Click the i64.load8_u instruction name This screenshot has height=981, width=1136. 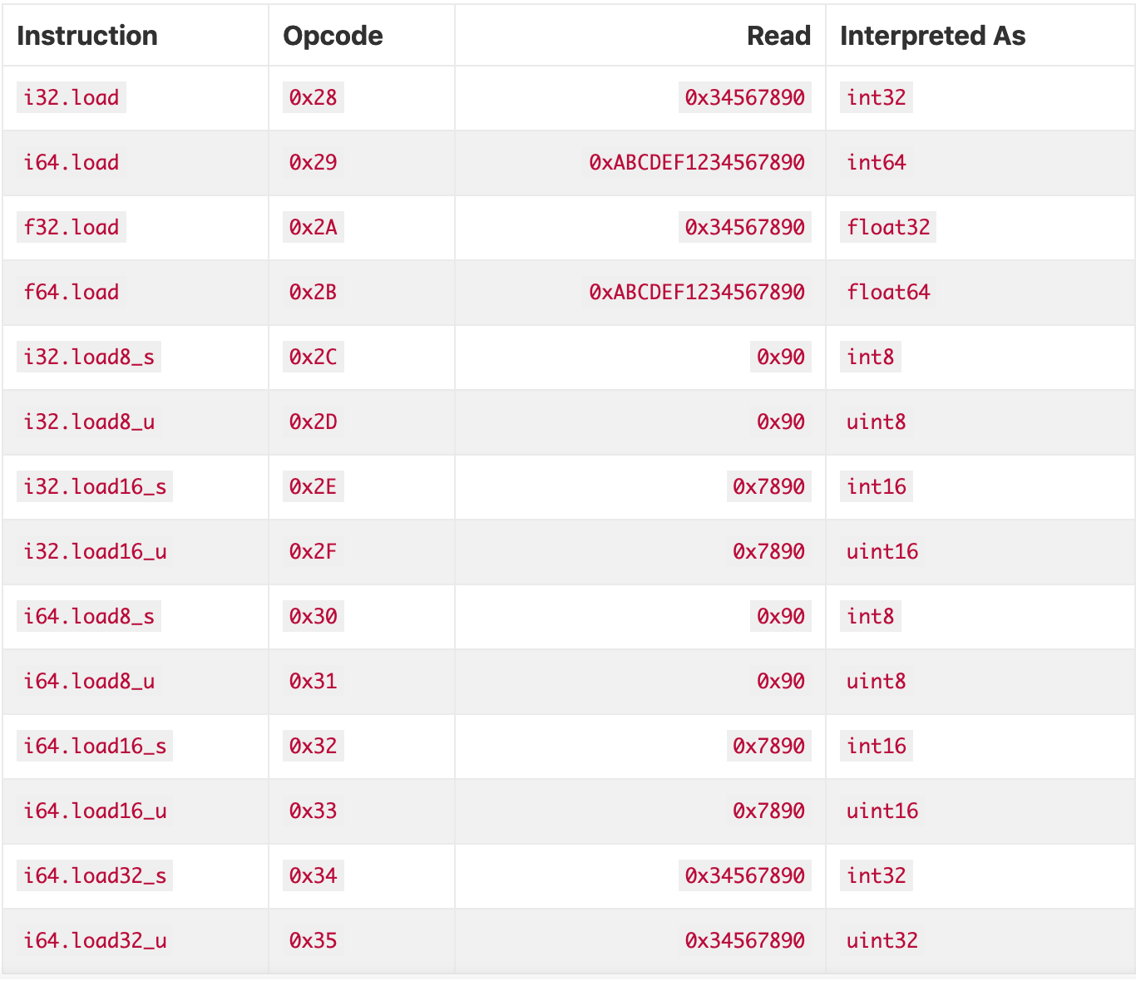[x=89, y=681]
